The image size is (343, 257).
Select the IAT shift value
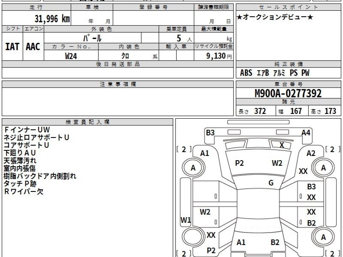point(12,47)
